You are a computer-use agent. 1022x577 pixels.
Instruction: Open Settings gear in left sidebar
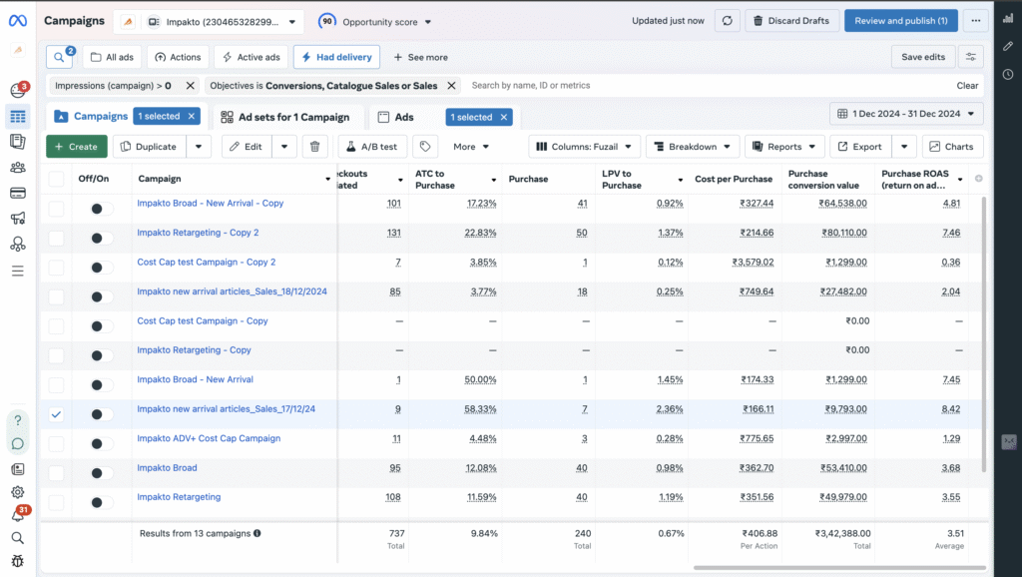pyautogui.click(x=18, y=492)
